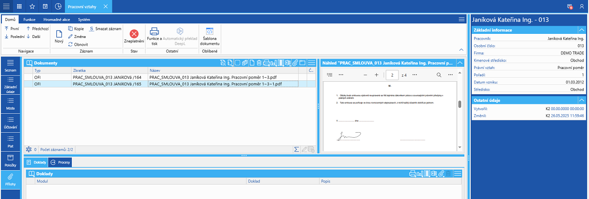Open the calendar icon in title bar
This screenshot has width=589, height=199.
pos(45,6)
